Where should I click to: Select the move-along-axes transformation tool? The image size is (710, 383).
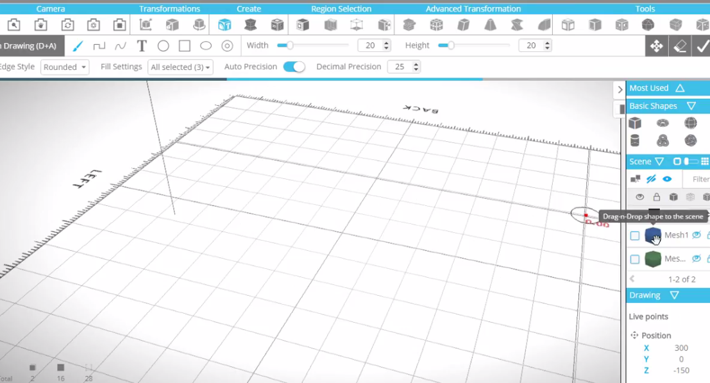pyautogui.click(x=146, y=25)
